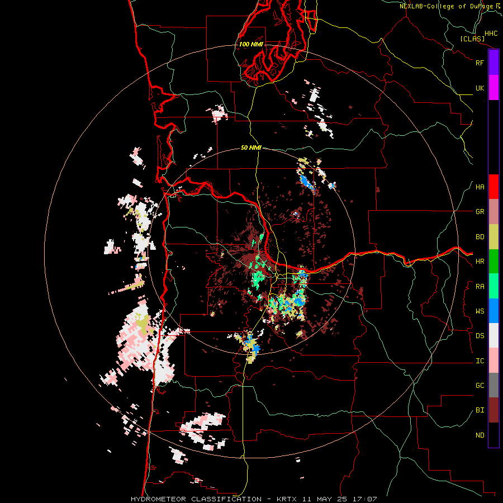This screenshot has height=503, width=503.
Task: Click the pink IC ice crystals swatch
Action: click(493, 360)
